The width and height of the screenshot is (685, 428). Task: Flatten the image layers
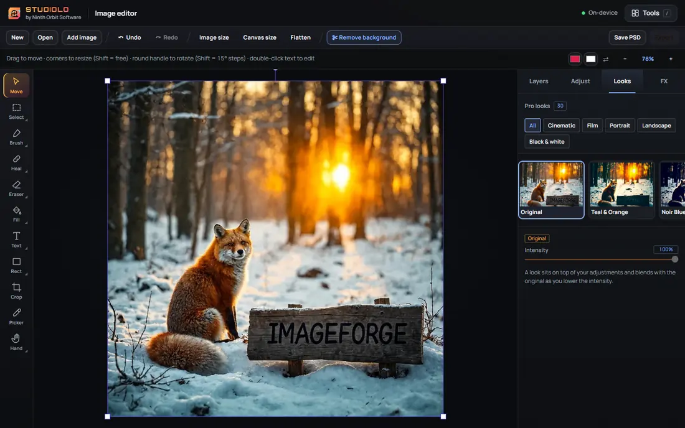[301, 37]
